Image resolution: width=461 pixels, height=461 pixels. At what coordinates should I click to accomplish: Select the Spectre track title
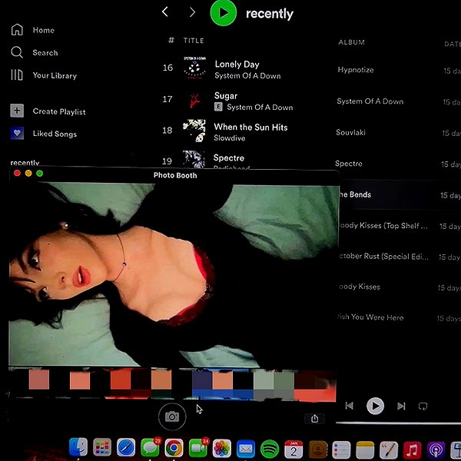[229, 158]
